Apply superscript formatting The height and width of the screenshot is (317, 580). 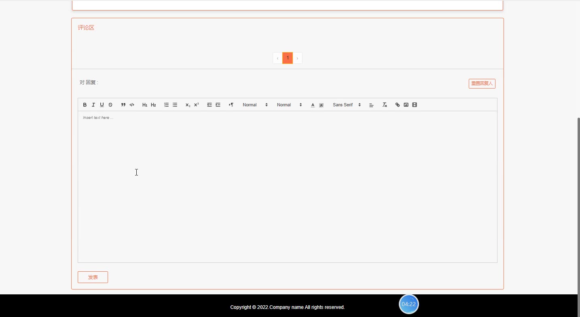(196, 105)
